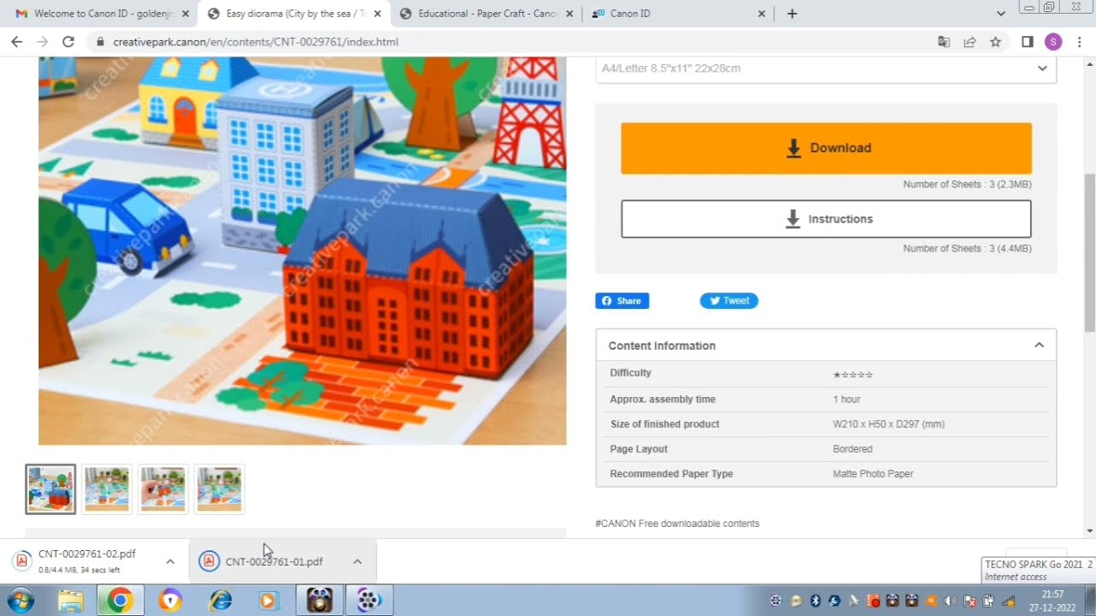Click 'W210 x H50 x D297 (mm)' size value
Screen dimensions: 1096x616
[889, 424]
